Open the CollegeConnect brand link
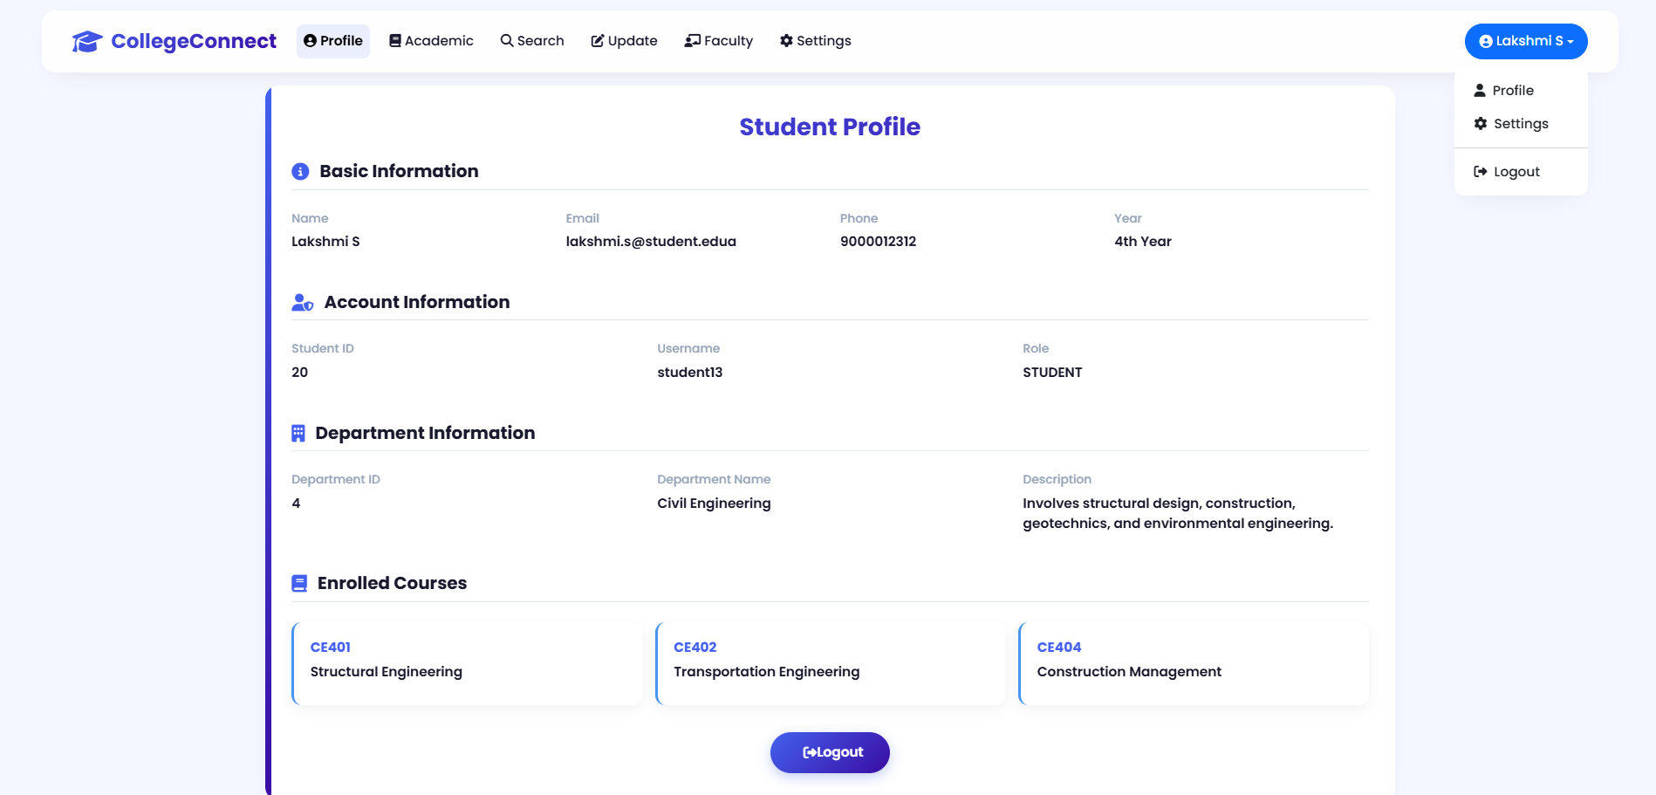The width and height of the screenshot is (1656, 795). click(x=174, y=41)
